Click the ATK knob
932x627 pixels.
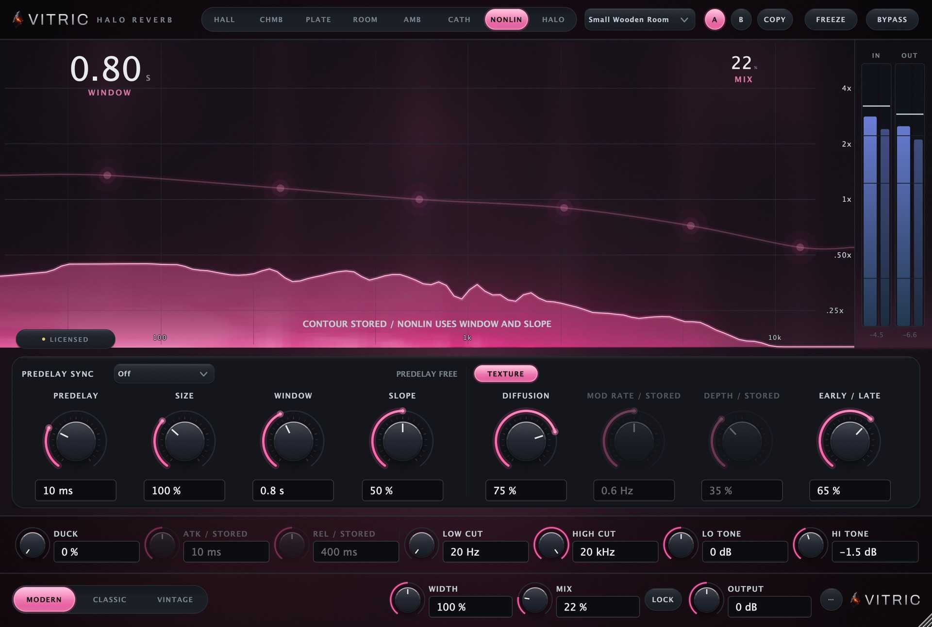pos(162,545)
